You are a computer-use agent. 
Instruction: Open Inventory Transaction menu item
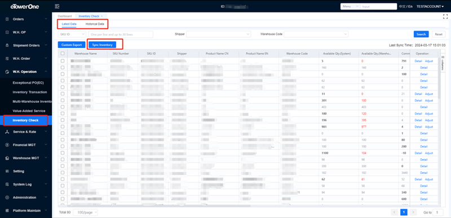tap(30, 92)
